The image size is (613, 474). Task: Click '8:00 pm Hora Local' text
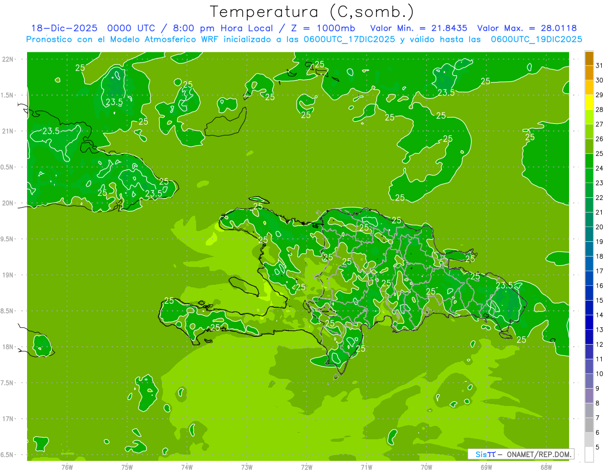point(222,28)
